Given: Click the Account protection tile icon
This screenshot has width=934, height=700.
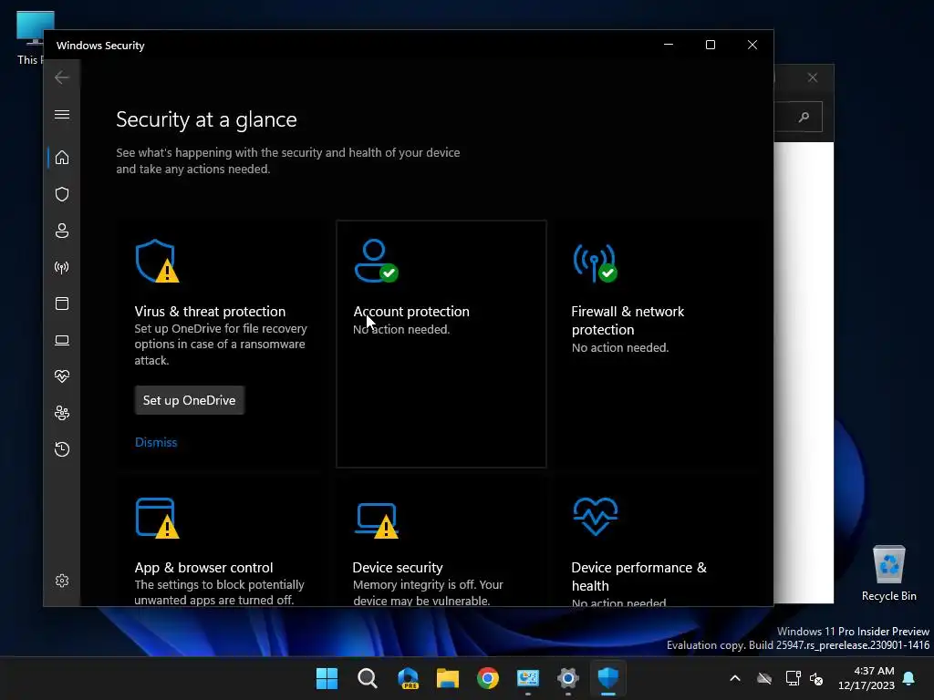Looking at the screenshot, I should point(376,261).
